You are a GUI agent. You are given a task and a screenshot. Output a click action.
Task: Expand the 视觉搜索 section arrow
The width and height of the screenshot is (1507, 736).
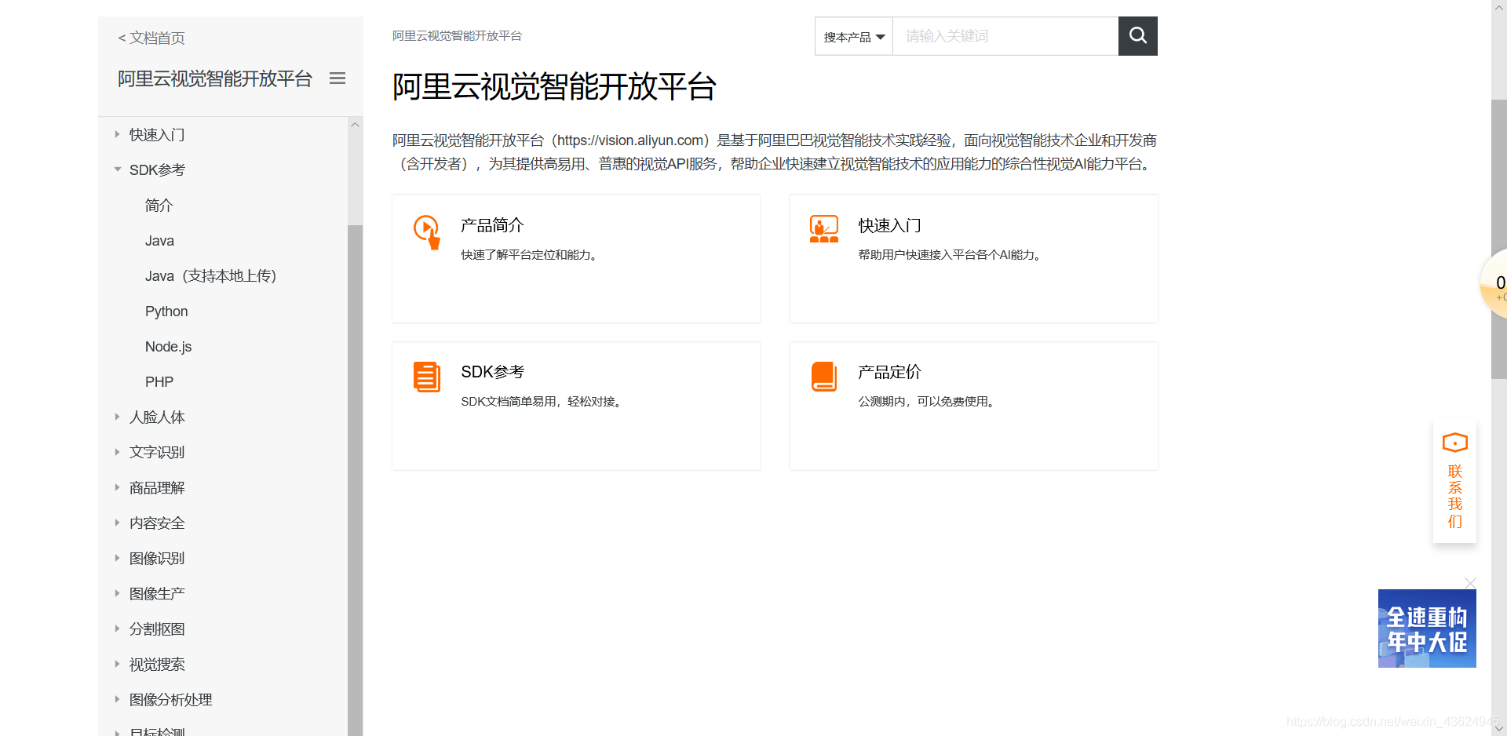[117, 664]
